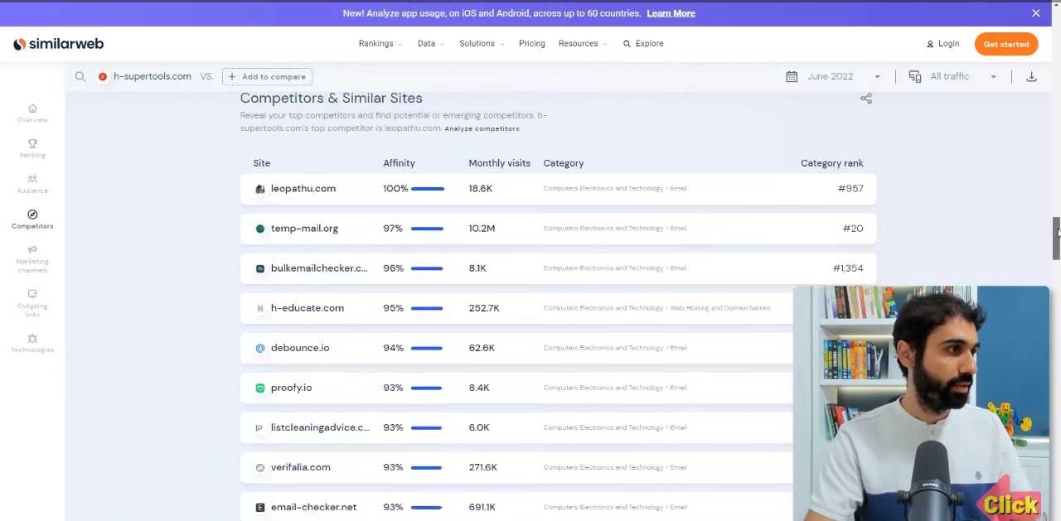
Task: Expand the Resources menu
Action: [583, 44]
